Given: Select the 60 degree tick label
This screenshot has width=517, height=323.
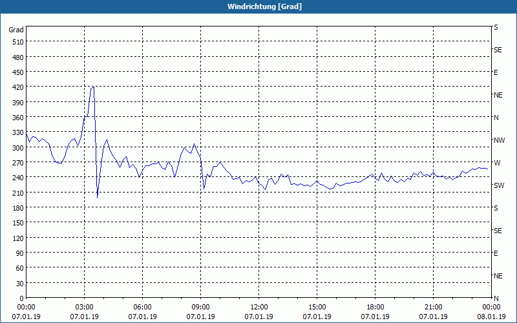Looking at the screenshot, I should click(20, 268).
